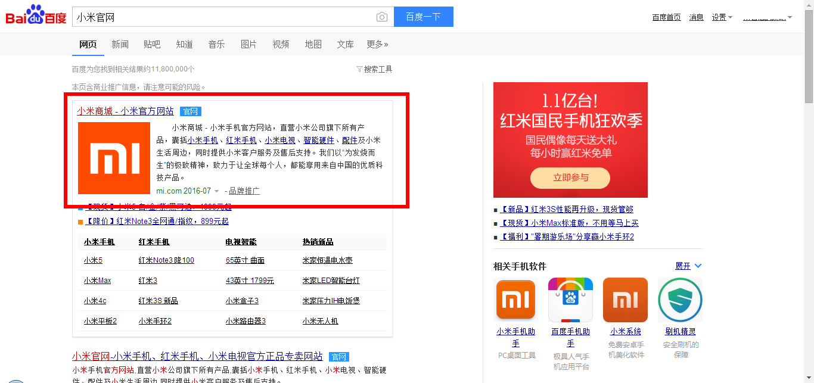Click the scrollbar up arrow
Screen dimensions: 814x383
point(809,5)
